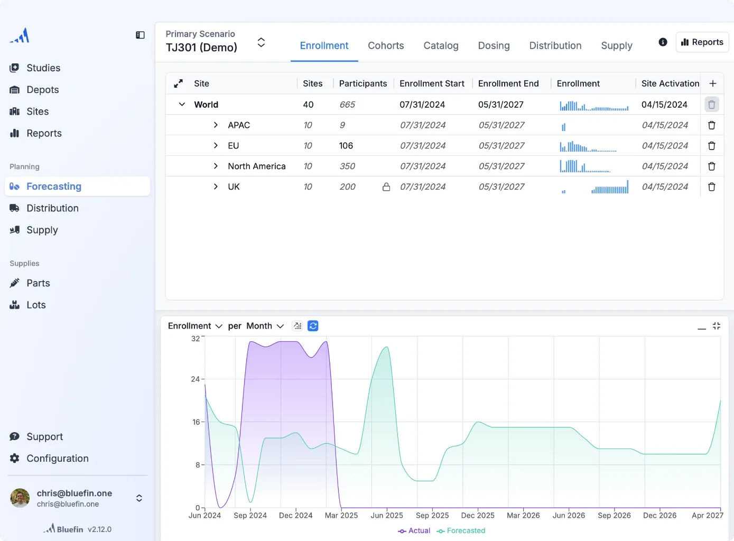The width and height of the screenshot is (734, 541).
Task: Expand the North America region row
Action: tap(215, 166)
